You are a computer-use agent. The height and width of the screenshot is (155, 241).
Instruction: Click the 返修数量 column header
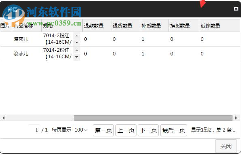[x=220, y=25]
